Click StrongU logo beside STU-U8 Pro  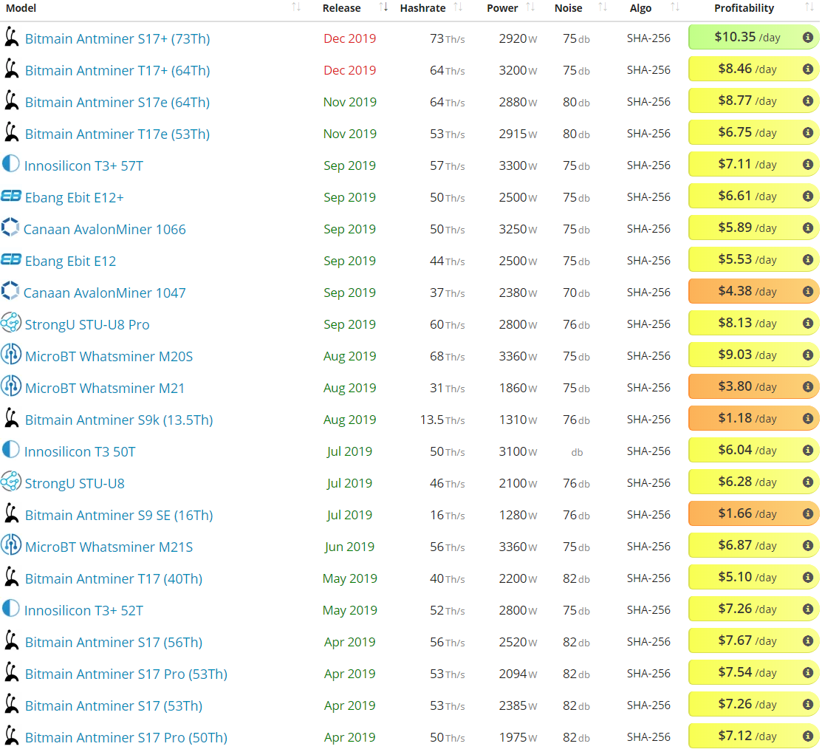(11, 323)
